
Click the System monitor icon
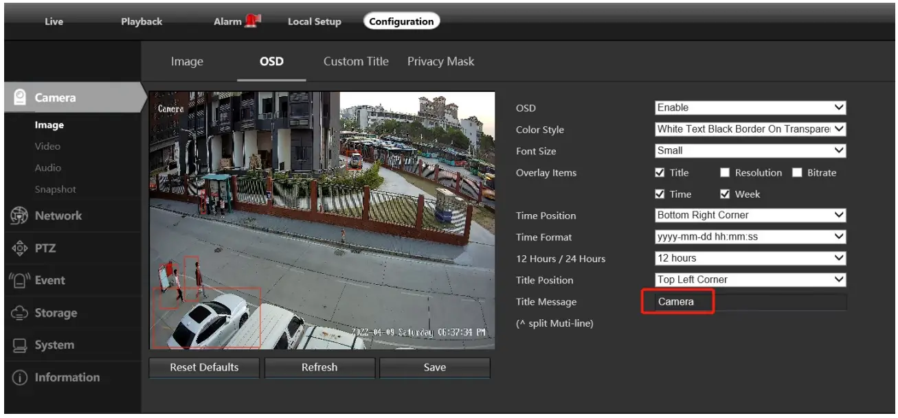[x=19, y=345]
